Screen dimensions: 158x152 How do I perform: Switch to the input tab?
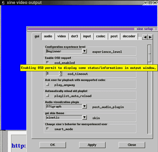[87, 37]
